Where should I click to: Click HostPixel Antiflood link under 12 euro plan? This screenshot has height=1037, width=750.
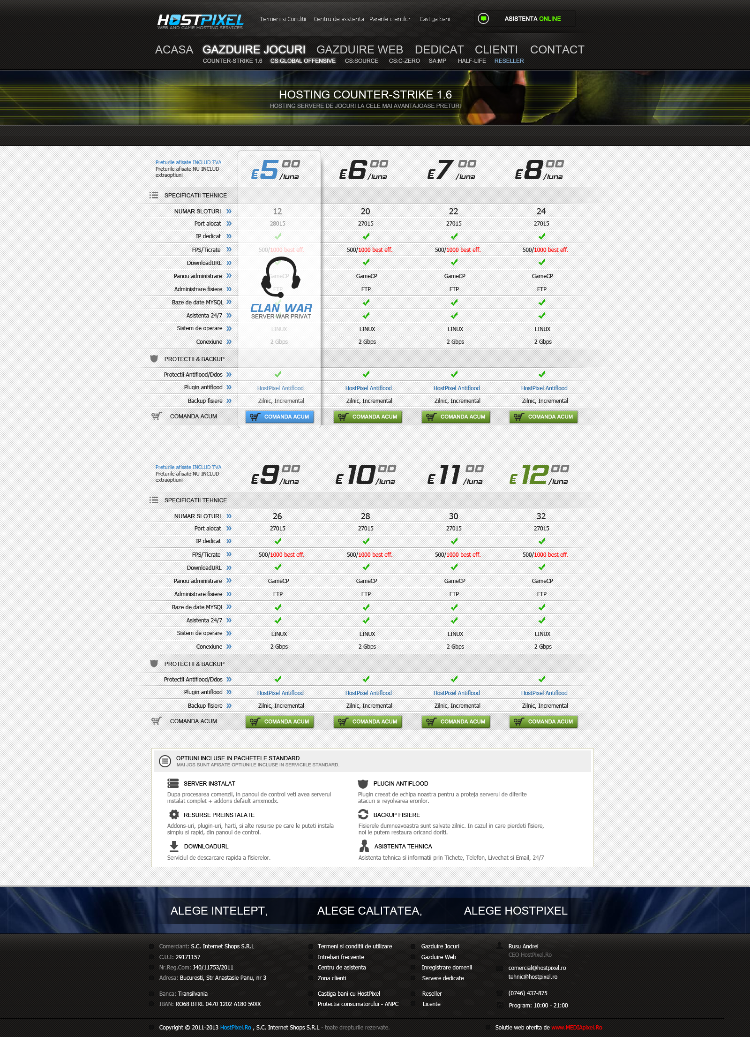point(544,693)
